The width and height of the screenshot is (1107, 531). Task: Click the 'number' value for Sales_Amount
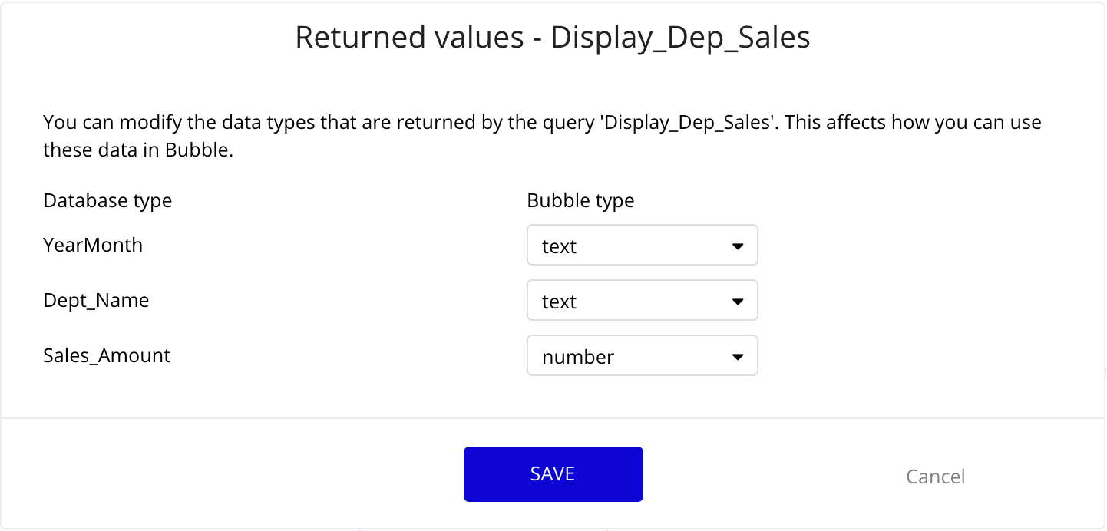(578, 358)
